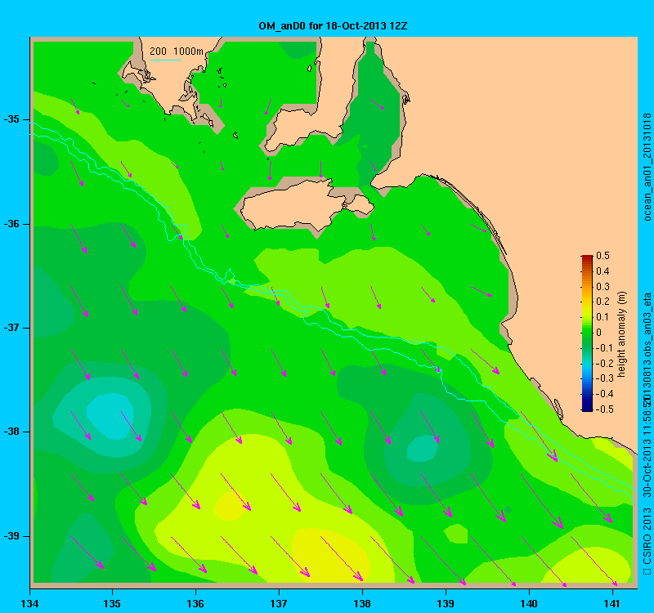This screenshot has width=654, height=613.
Task: Click the longitude label 140
Action: click(529, 603)
